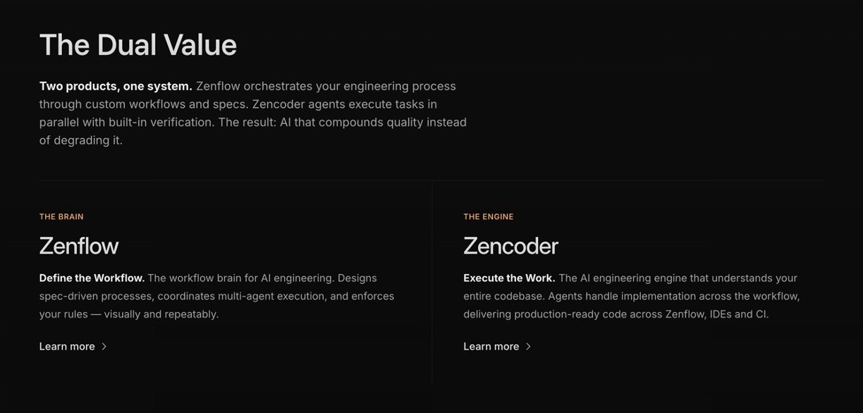Click the arrow icon beside Zenflow's Learn more
The width and height of the screenshot is (863, 413).
point(104,347)
